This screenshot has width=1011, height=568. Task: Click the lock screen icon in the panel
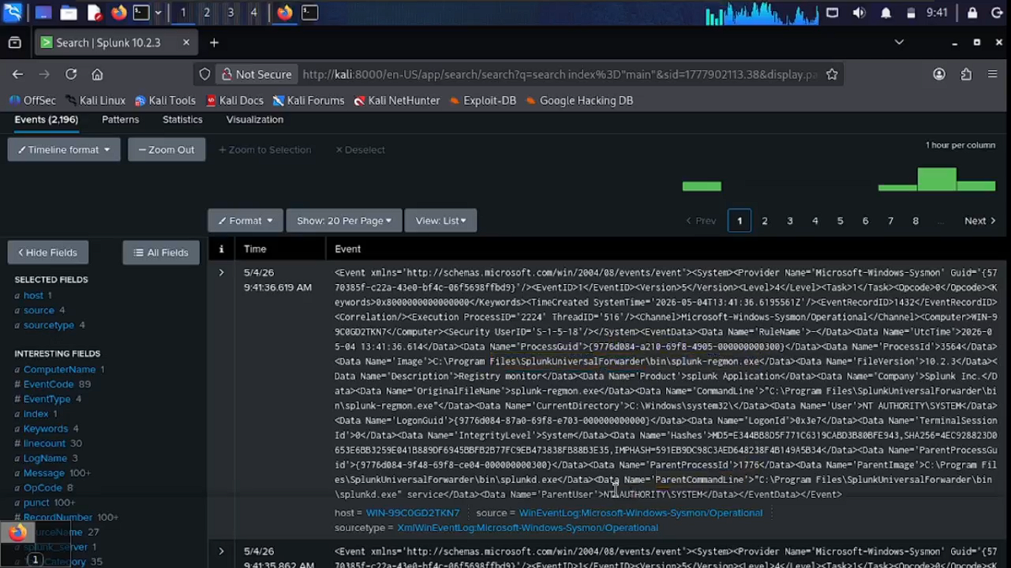[x=973, y=13]
